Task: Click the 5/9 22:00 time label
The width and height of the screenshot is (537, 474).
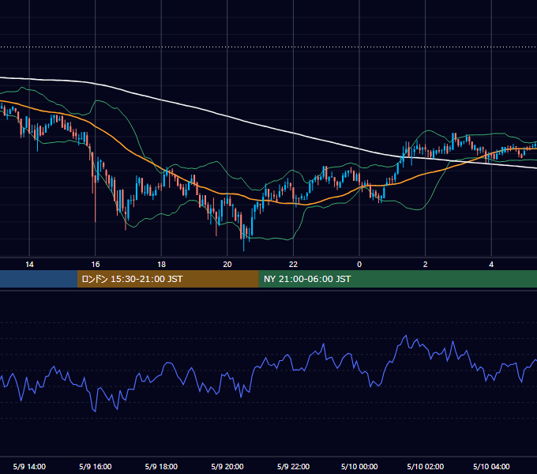Action: (293, 466)
